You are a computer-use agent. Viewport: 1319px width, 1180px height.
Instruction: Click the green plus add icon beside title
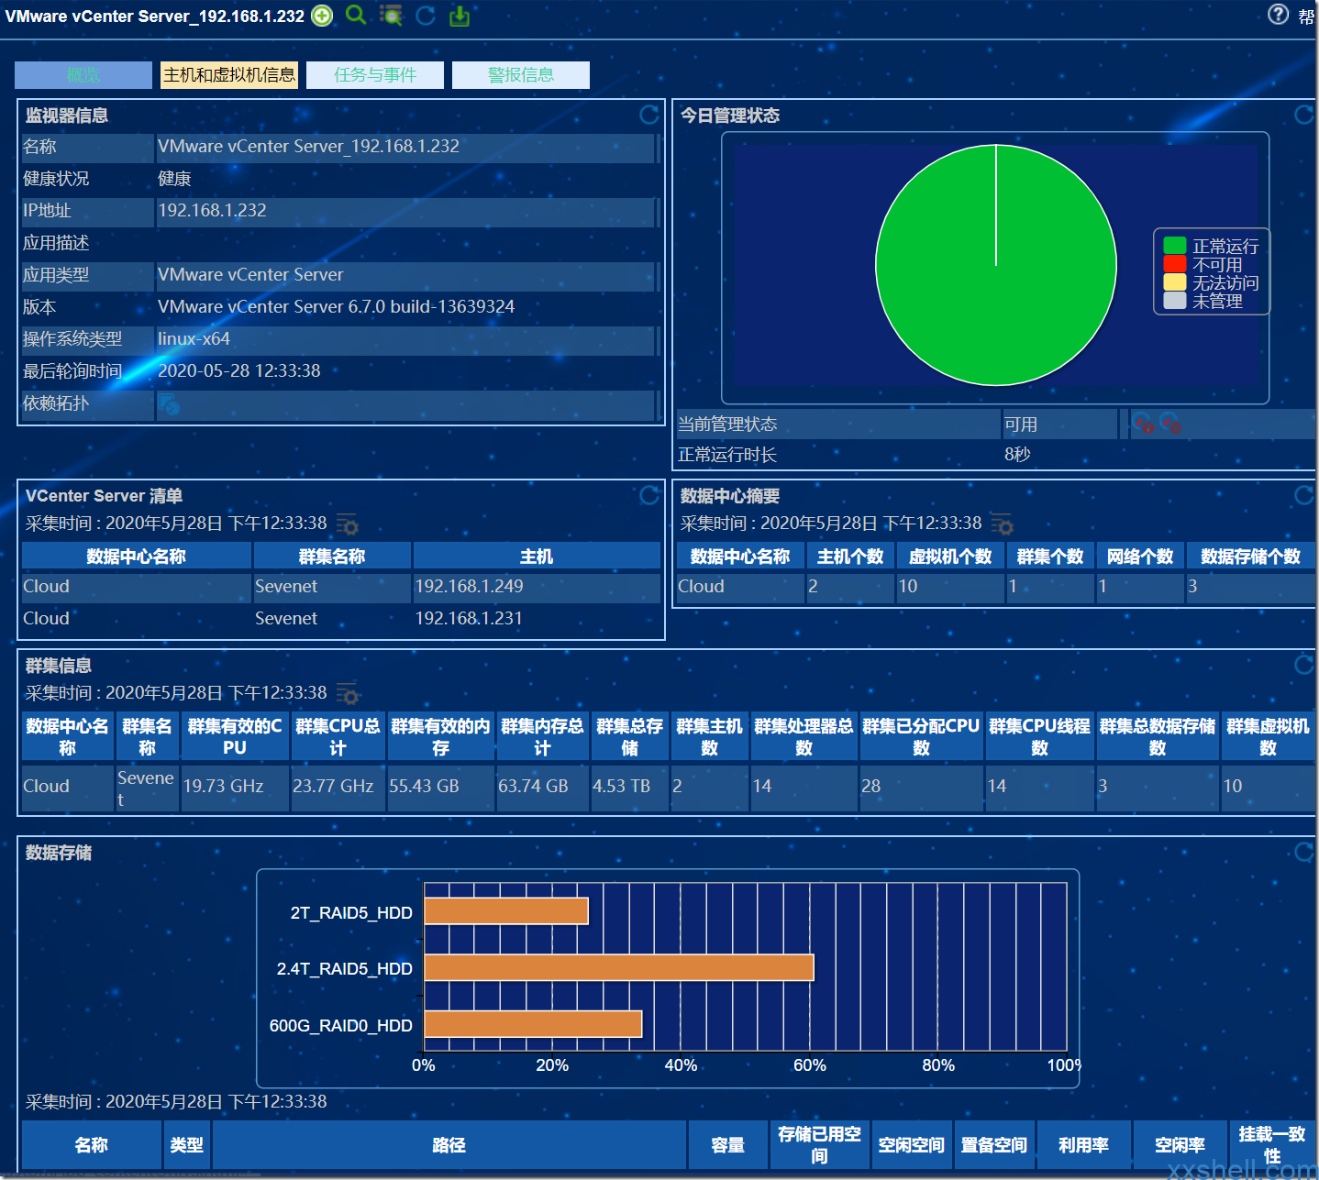tap(322, 16)
